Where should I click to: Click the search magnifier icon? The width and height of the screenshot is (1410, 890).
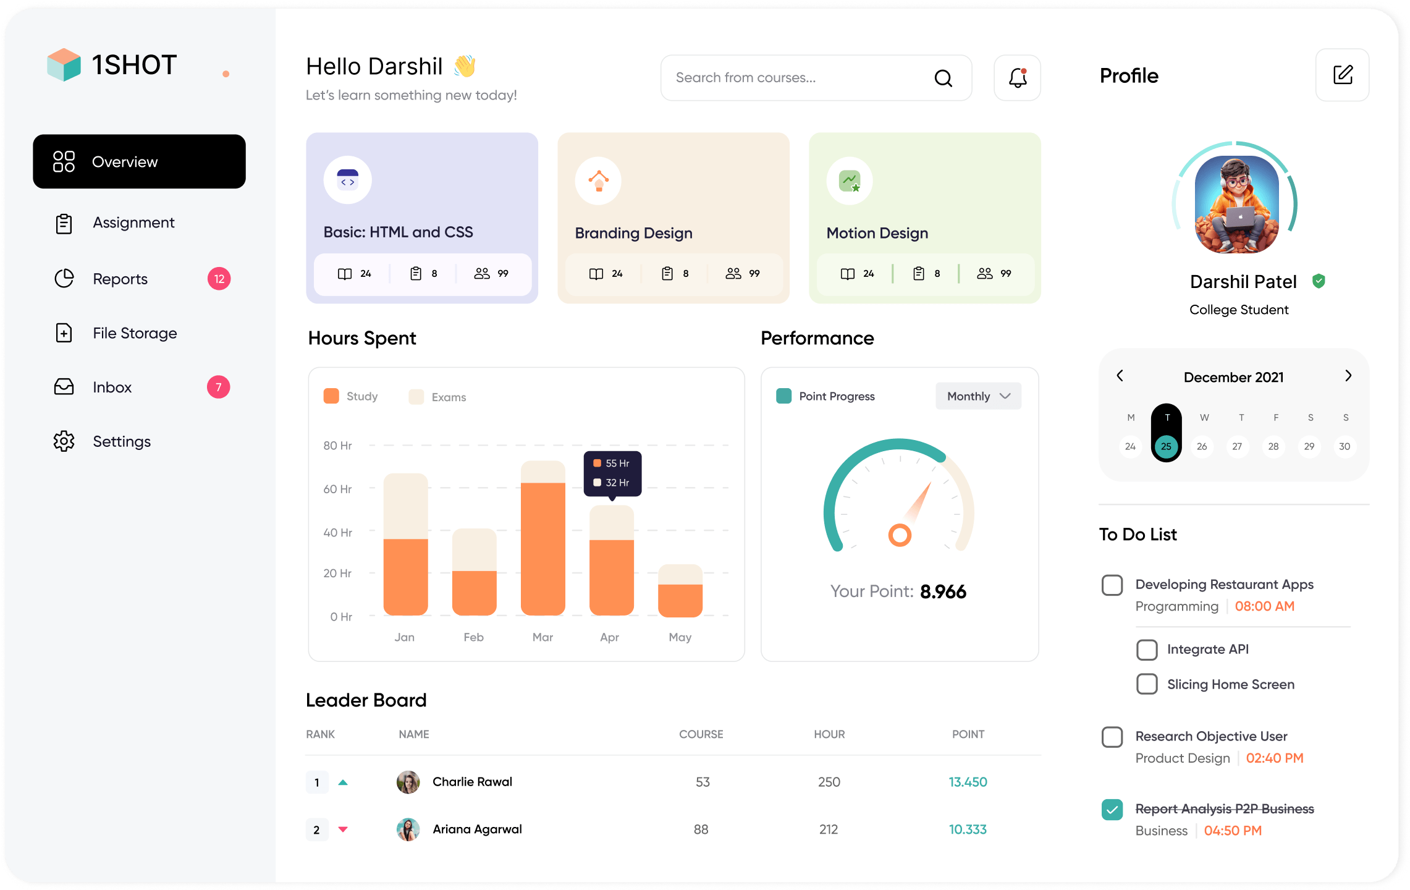click(943, 78)
